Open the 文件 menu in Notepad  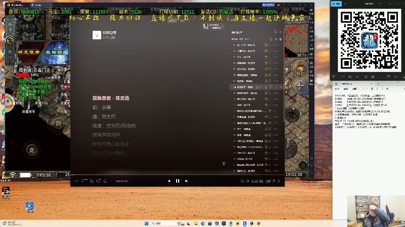[x=337, y=89]
